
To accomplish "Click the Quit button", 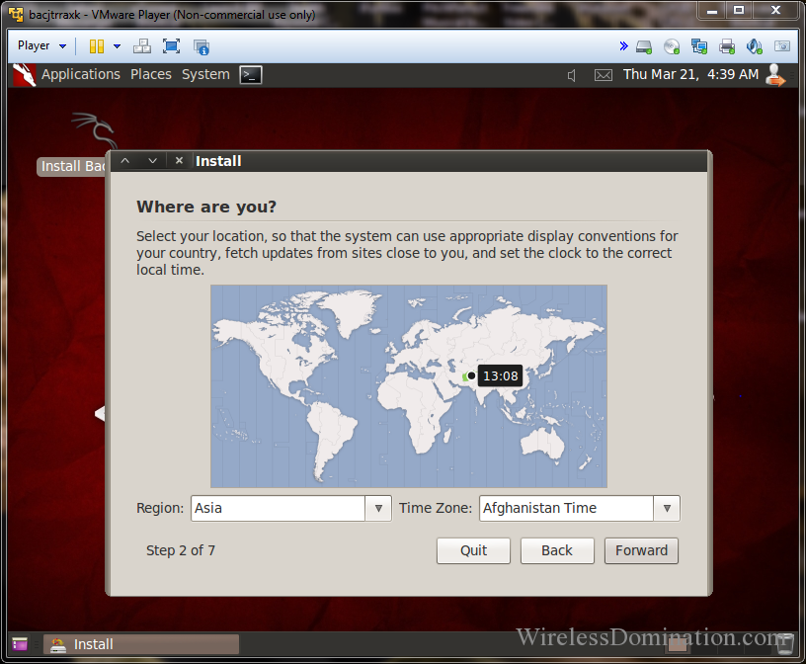I will pos(473,550).
